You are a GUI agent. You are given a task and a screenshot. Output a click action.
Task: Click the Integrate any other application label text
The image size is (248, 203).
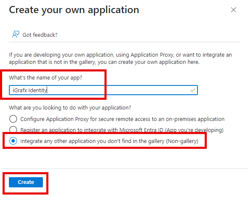(109, 141)
